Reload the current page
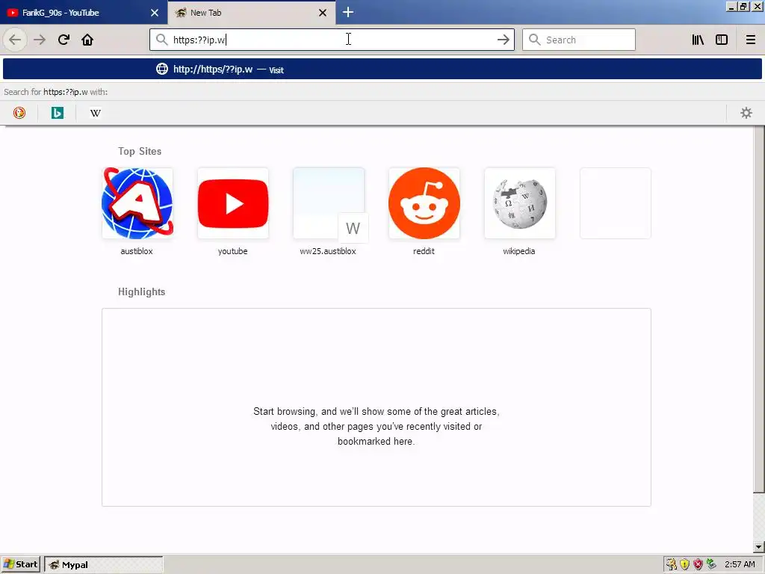765x574 pixels. tap(64, 40)
